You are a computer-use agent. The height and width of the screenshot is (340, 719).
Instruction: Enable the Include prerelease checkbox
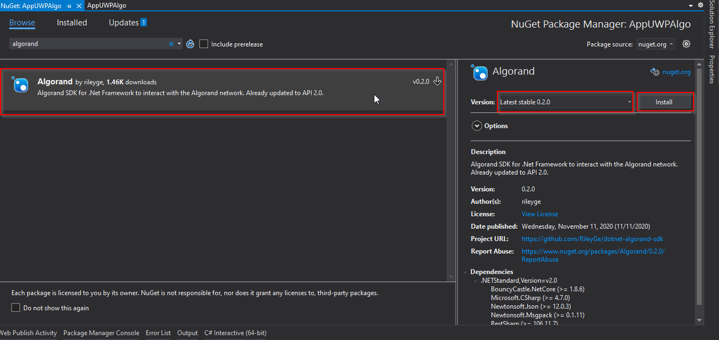click(x=204, y=44)
